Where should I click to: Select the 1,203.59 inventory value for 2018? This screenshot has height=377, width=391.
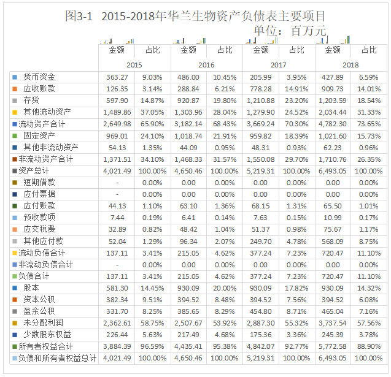click(333, 101)
